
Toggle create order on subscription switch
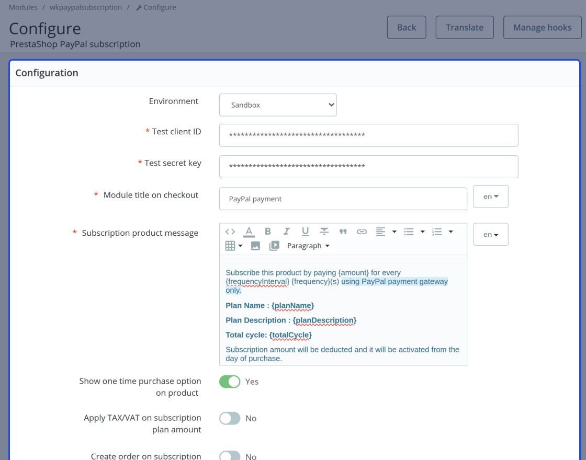coord(230,456)
